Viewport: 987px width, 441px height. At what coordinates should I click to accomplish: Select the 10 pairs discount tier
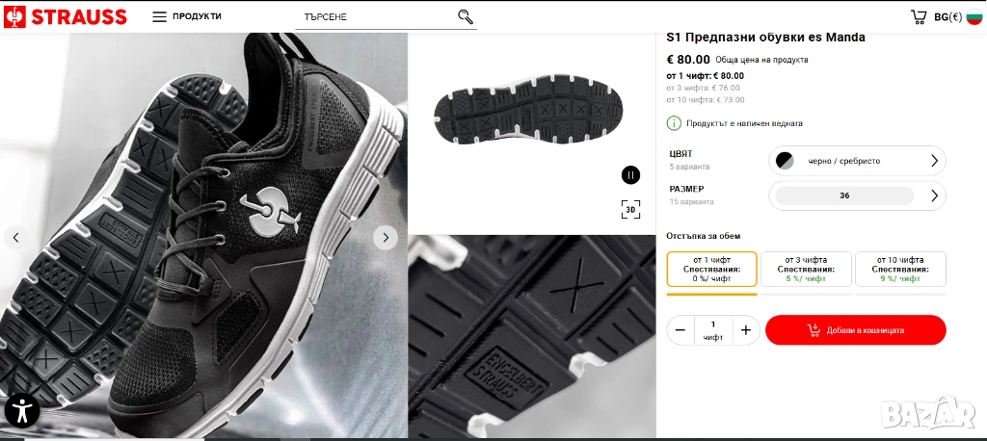pyautogui.click(x=900, y=269)
